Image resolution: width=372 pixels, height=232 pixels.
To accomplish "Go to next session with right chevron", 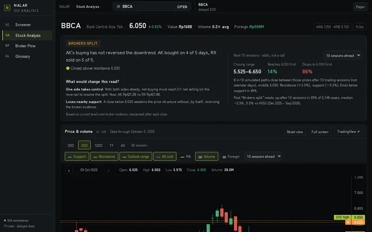I will pos(108,170).
